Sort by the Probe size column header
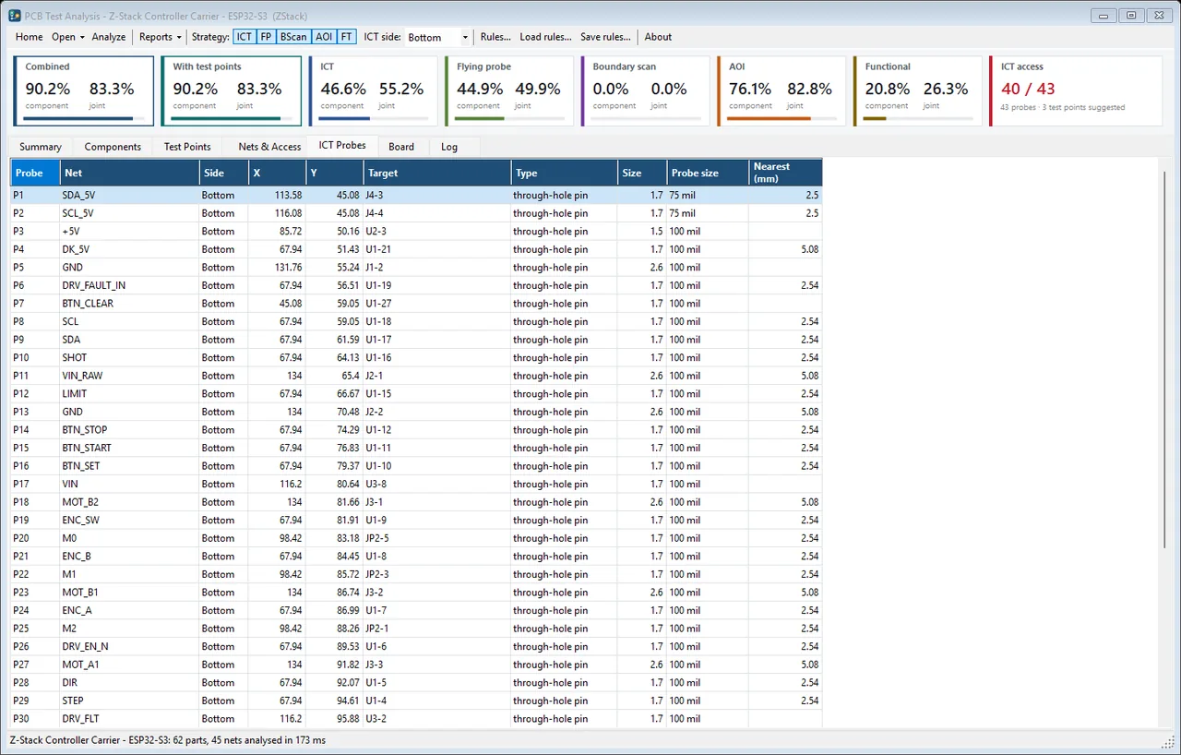This screenshot has width=1181, height=755. 708,173
